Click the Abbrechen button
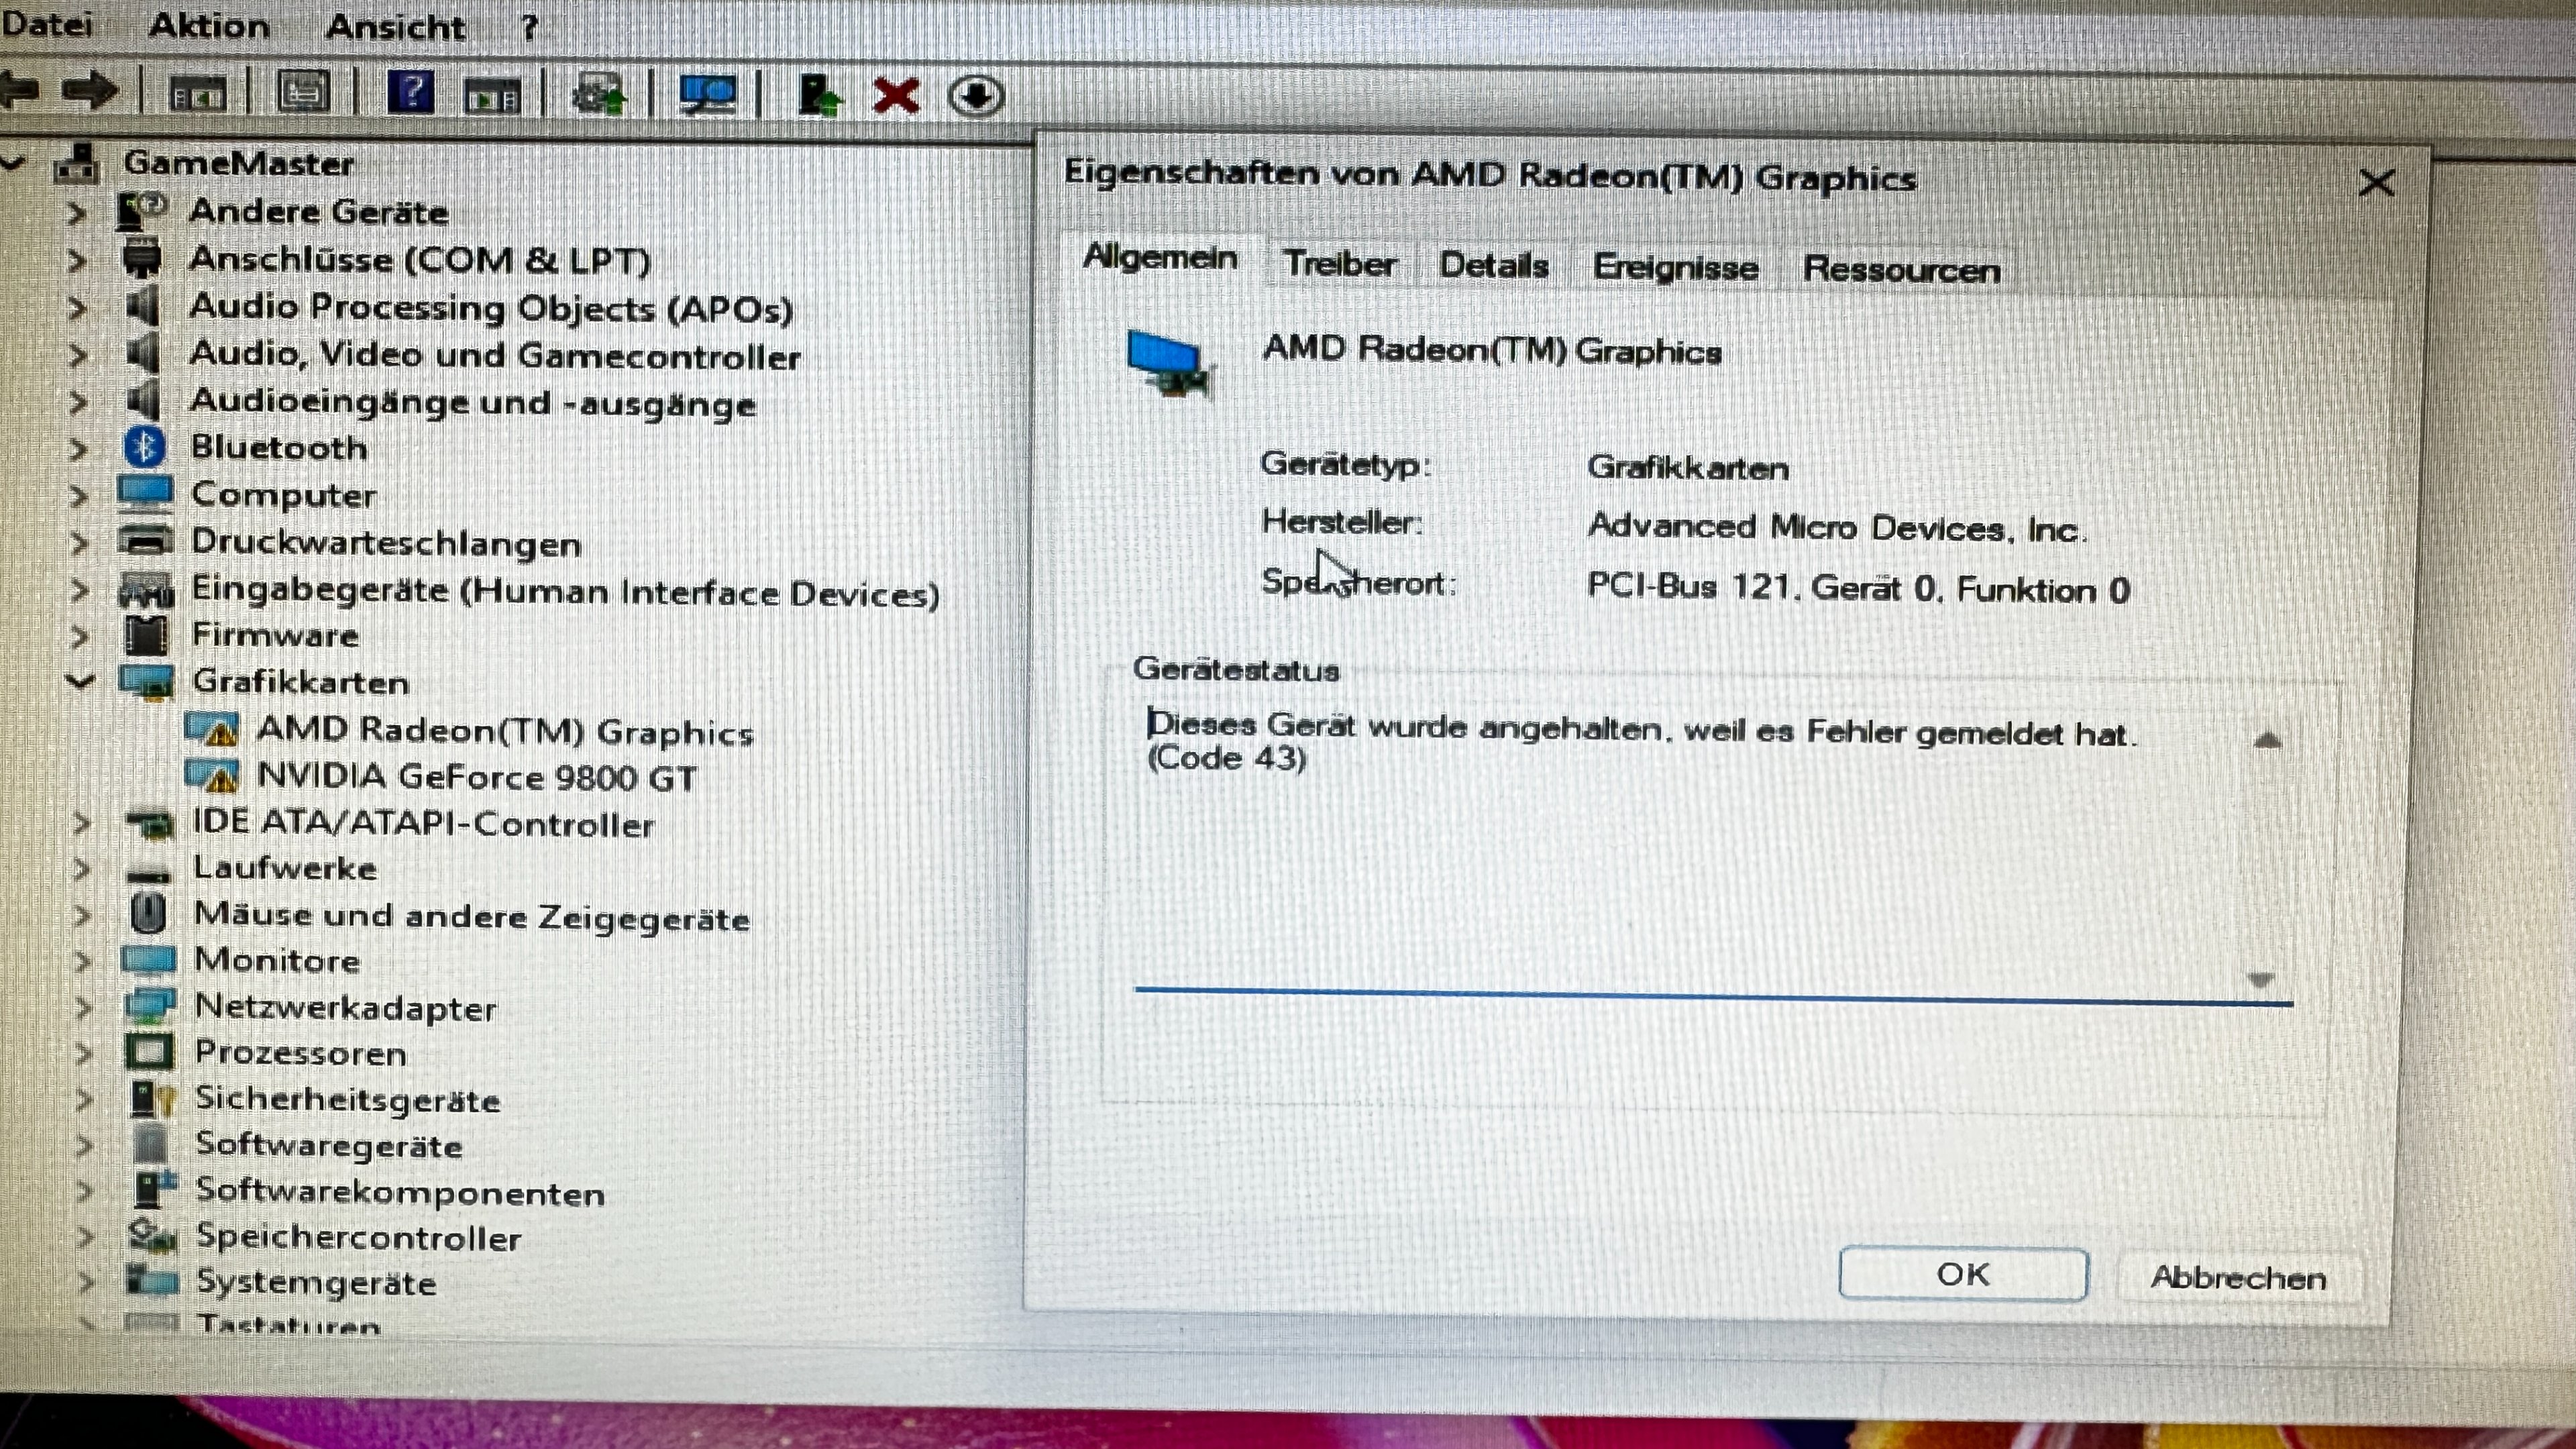The image size is (2576, 1449). 2238,1278
